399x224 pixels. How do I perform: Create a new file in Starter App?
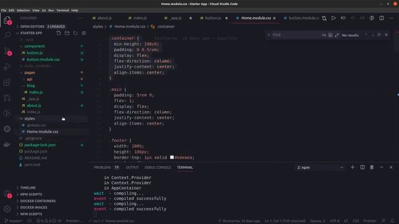click(x=59, y=33)
